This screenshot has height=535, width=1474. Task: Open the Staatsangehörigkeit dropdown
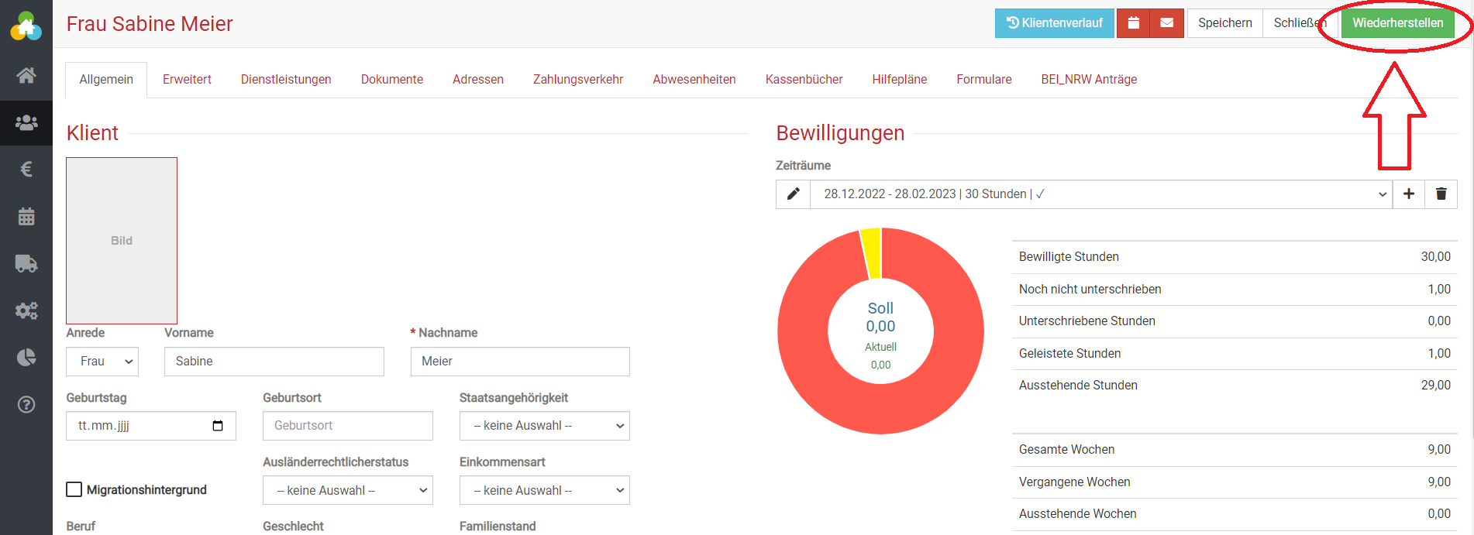click(x=544, y=426)
